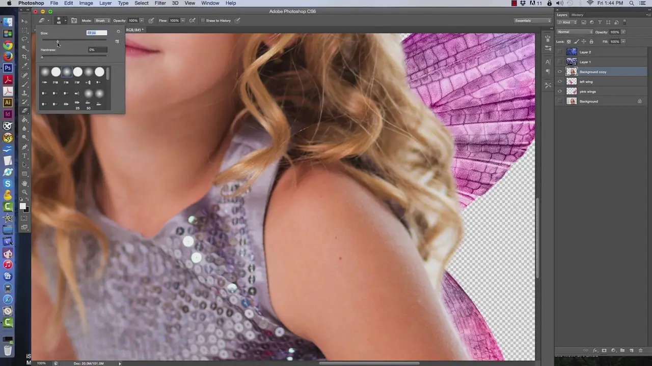Switch to the History tab
652x366 pixels.
[x=577, y=15]
